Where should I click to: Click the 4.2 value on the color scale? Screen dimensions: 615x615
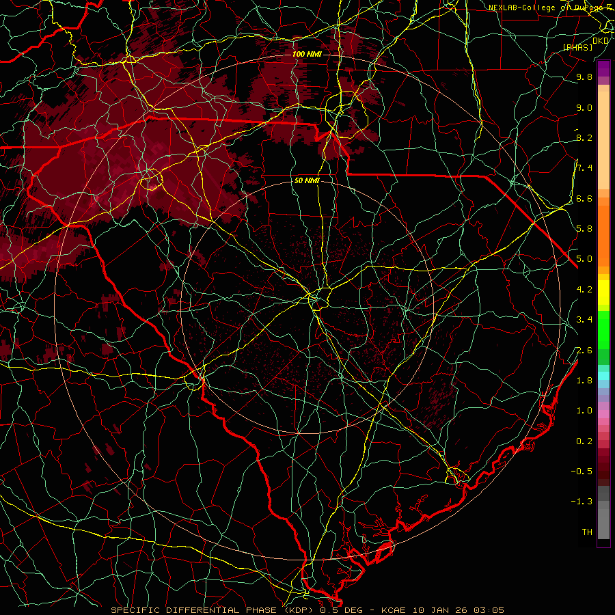coord(584,290)
